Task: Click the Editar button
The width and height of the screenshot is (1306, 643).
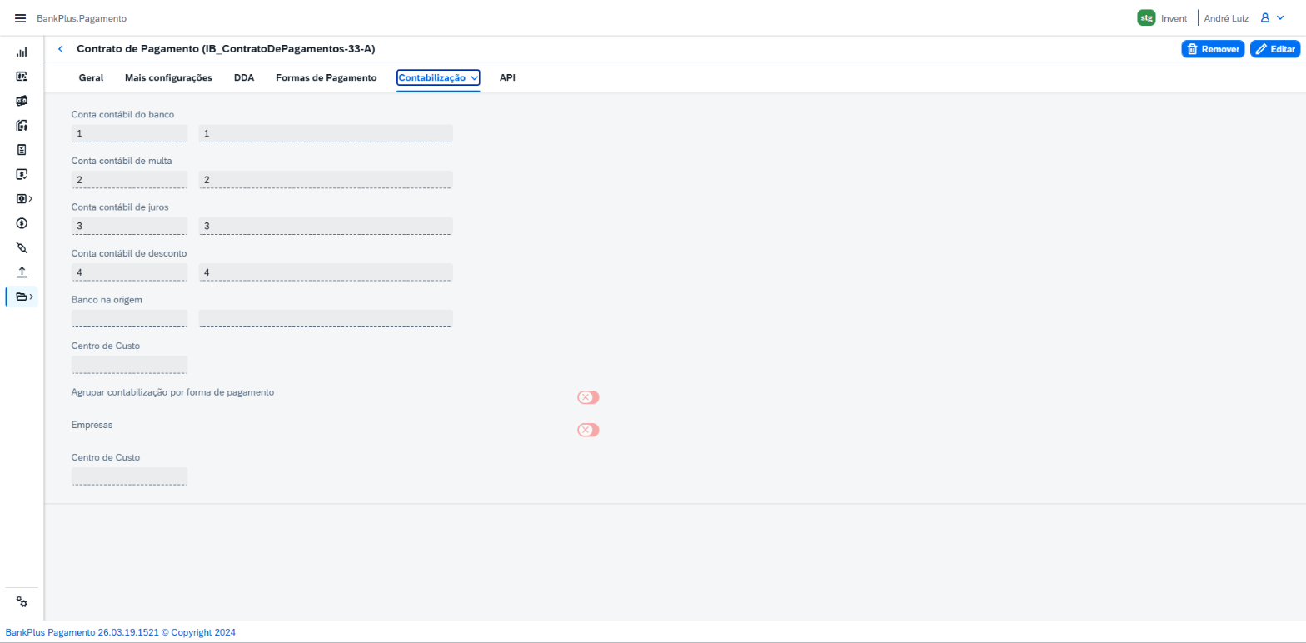Action: tap(1275, 49)
